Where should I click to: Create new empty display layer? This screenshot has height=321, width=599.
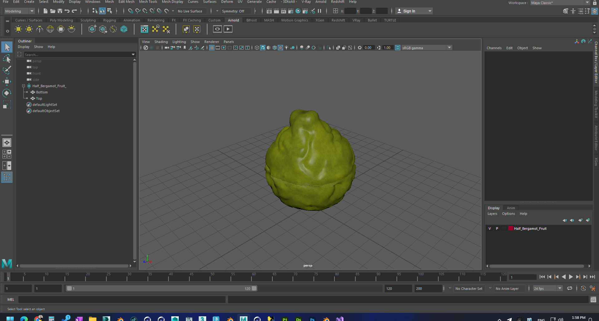[580, 220]
